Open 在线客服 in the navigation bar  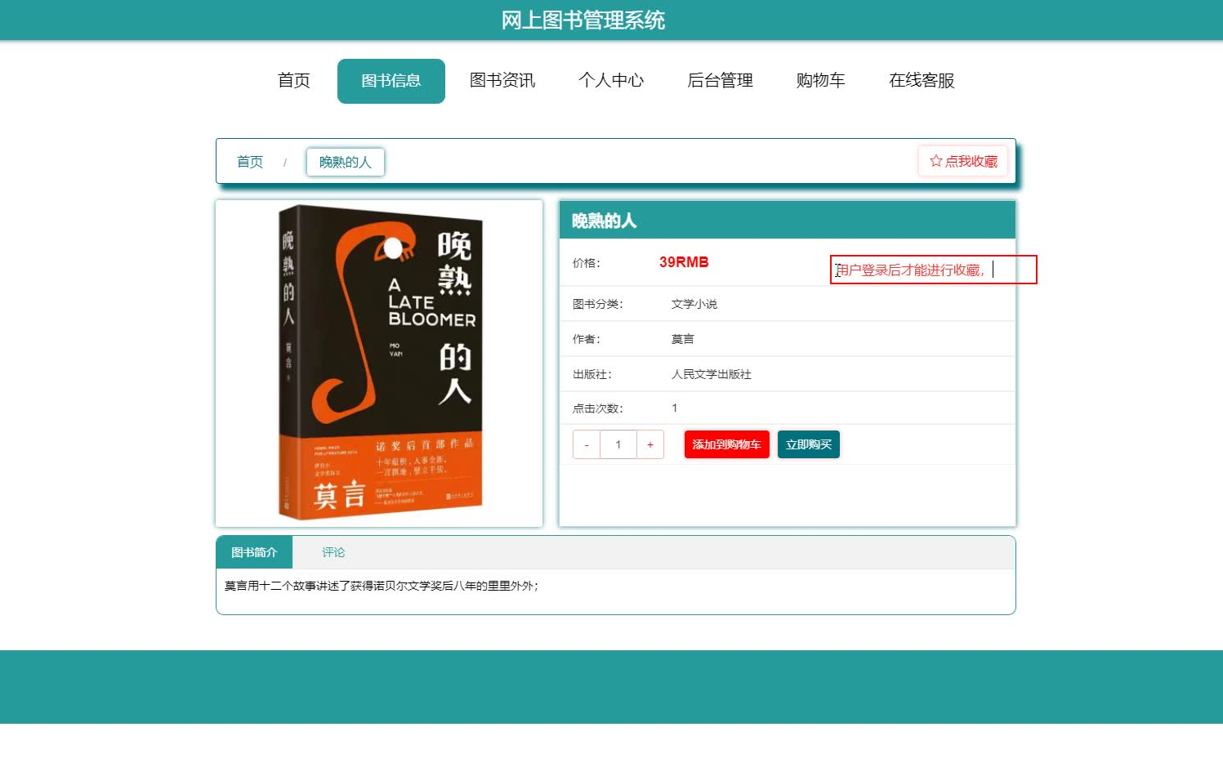pos(922,80)
